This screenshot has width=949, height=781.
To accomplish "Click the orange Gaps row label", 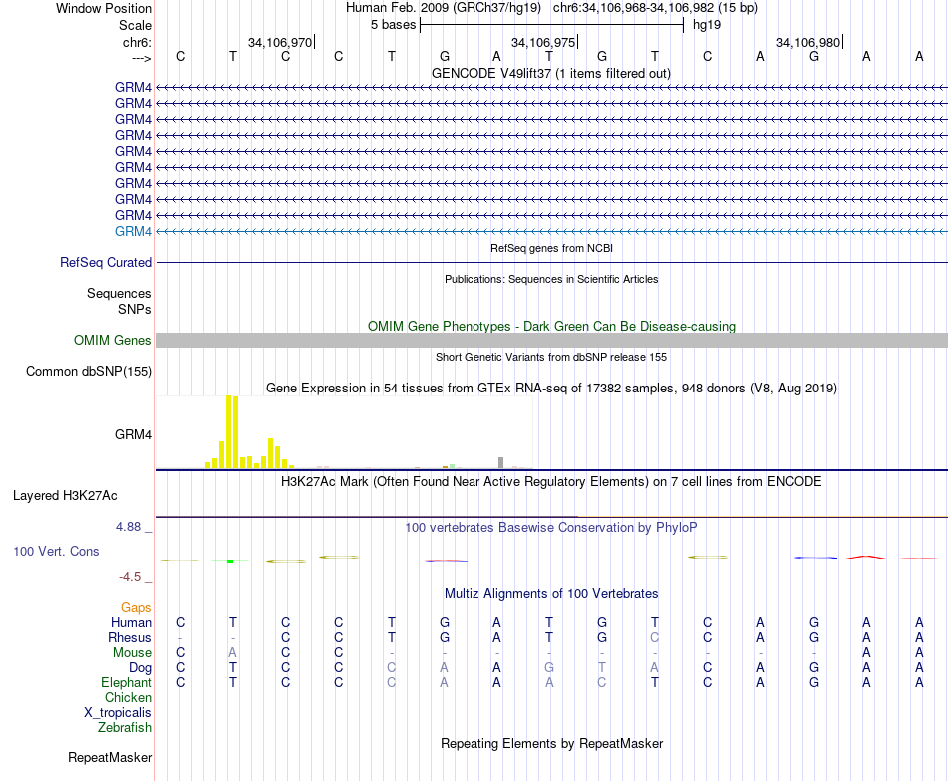I will click(136, 608).
